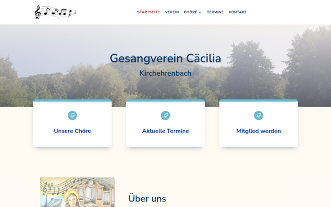Select the Unsere Chöre card link
This screenshot has width=331, height=207.
pos(72,131)
